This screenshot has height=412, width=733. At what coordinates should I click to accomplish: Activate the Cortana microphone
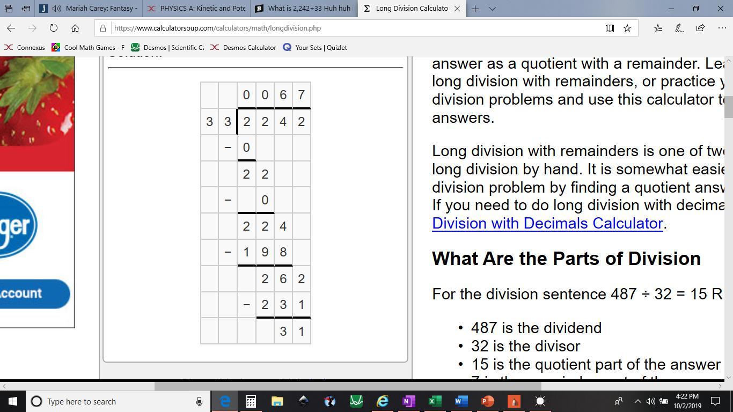click(x=199, y=401)
